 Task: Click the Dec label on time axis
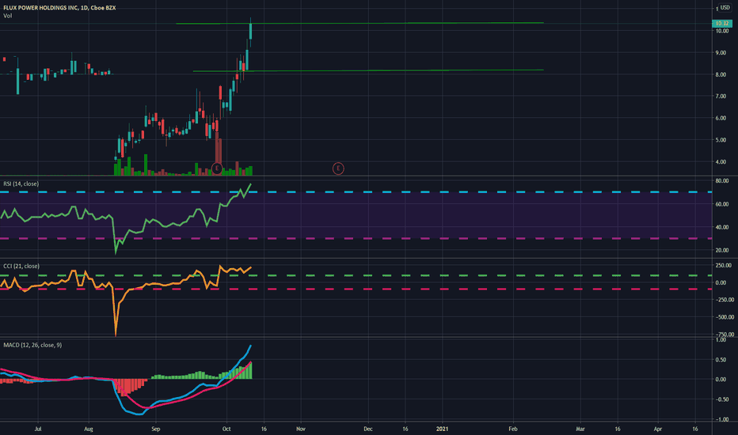point(368,429)
